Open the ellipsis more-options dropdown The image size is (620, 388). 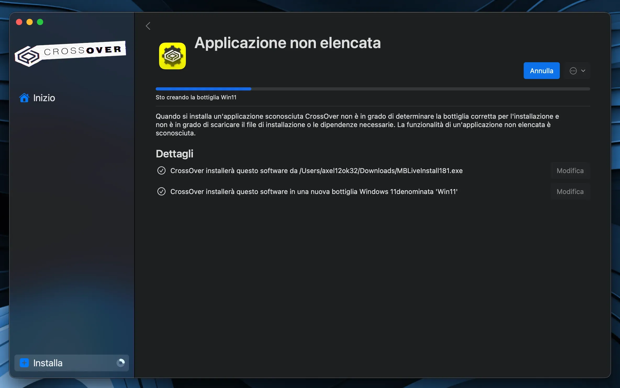[577, 71]
